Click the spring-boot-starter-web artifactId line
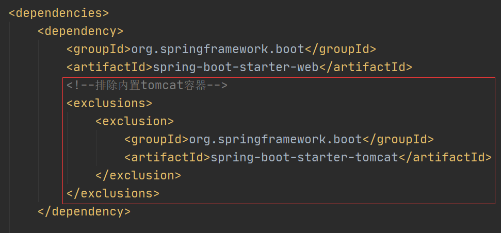The height and width of the screenshot is (233, 501). point(239,68)
